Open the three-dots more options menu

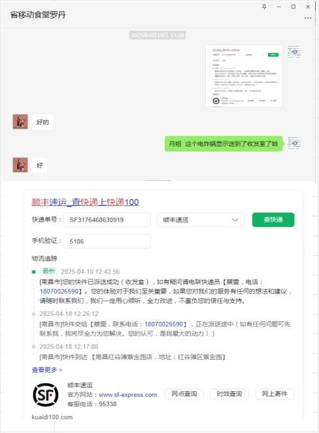(308, 18)
